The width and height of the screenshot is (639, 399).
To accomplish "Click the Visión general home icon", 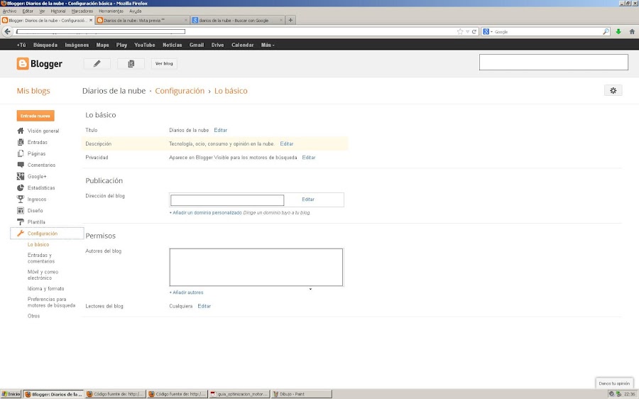I will click(x=21, y=131).
